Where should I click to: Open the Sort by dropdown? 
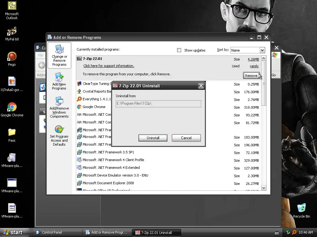coord(262,50)
